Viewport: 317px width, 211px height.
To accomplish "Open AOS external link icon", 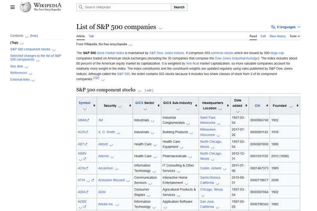I will pos(87,132).
